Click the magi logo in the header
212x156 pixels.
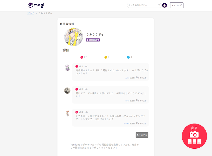click(36, 5)
